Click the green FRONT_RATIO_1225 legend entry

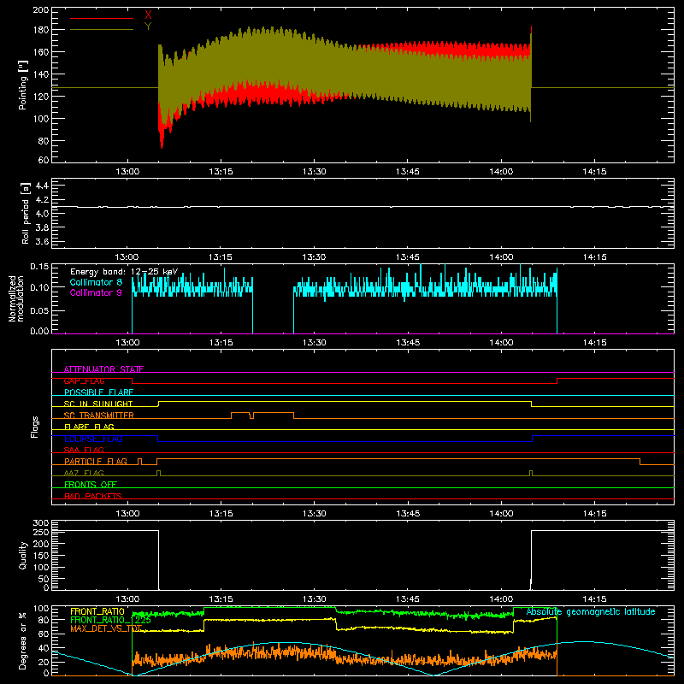110,620
